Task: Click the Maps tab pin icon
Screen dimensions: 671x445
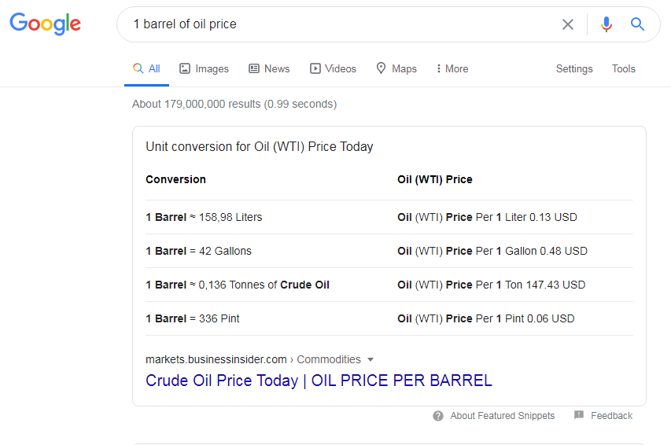Action: [x=381, y=68]
